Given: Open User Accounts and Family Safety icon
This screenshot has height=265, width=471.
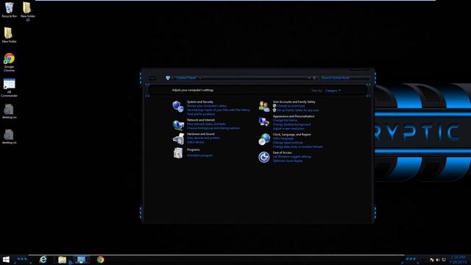Looking at the screenshot, I should [x=264, y=106].
